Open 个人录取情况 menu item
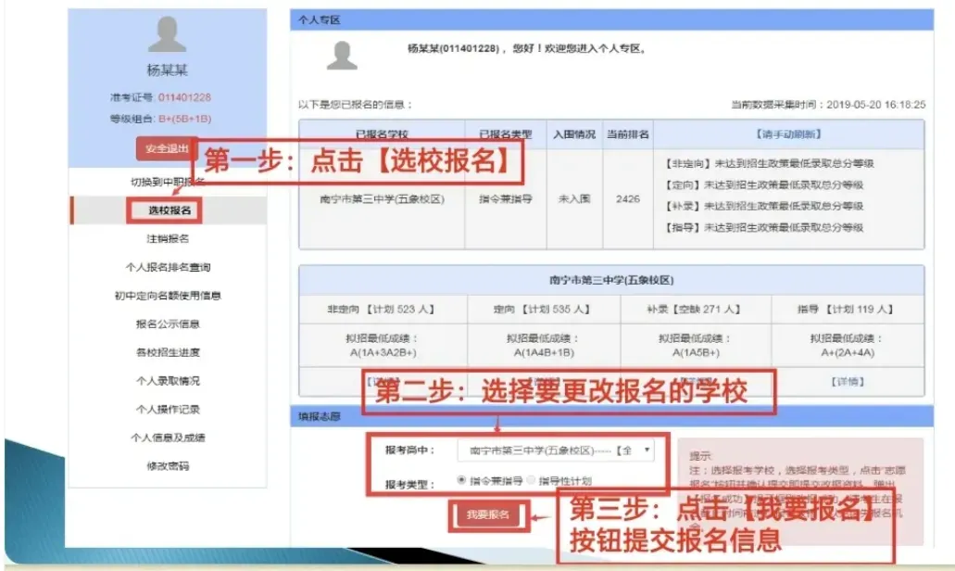955x571 pixels. 168,381
